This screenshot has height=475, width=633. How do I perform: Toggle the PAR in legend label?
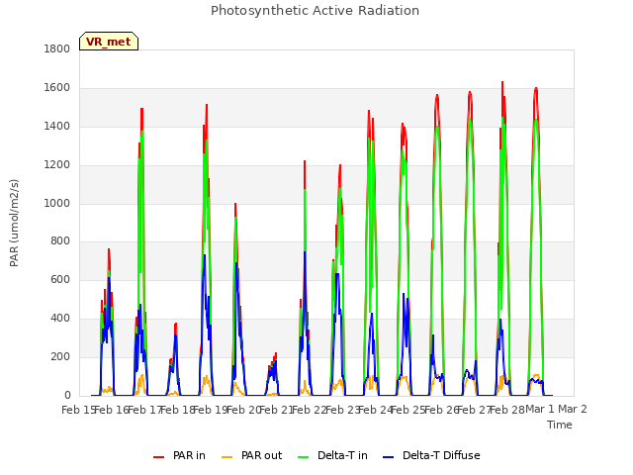[x=189, y=455]
